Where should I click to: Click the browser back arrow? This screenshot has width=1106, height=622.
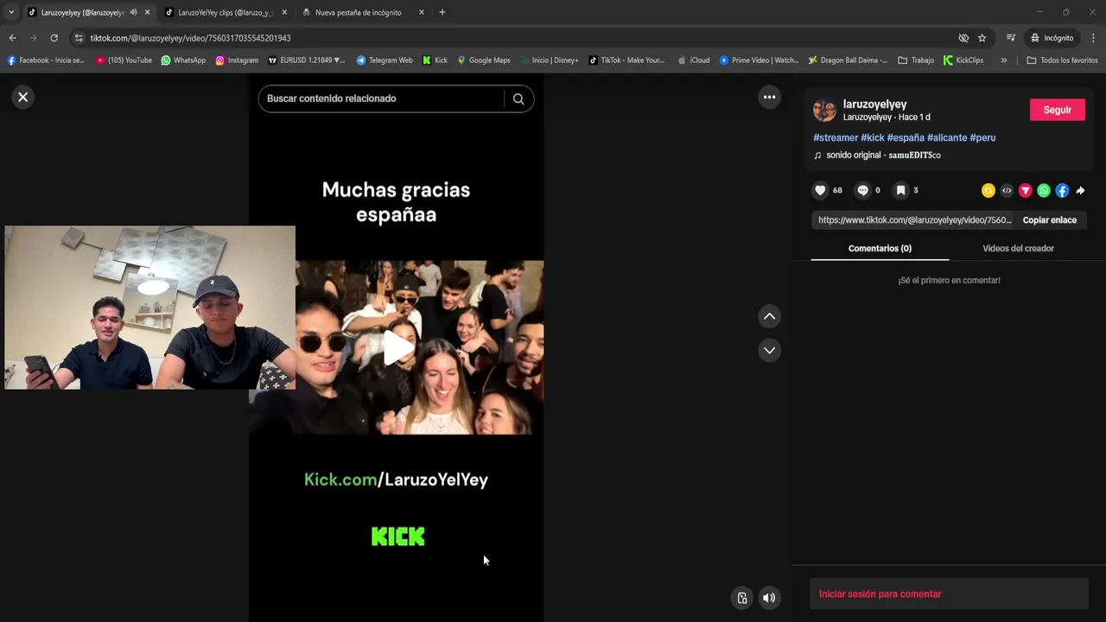coord(12,38)
